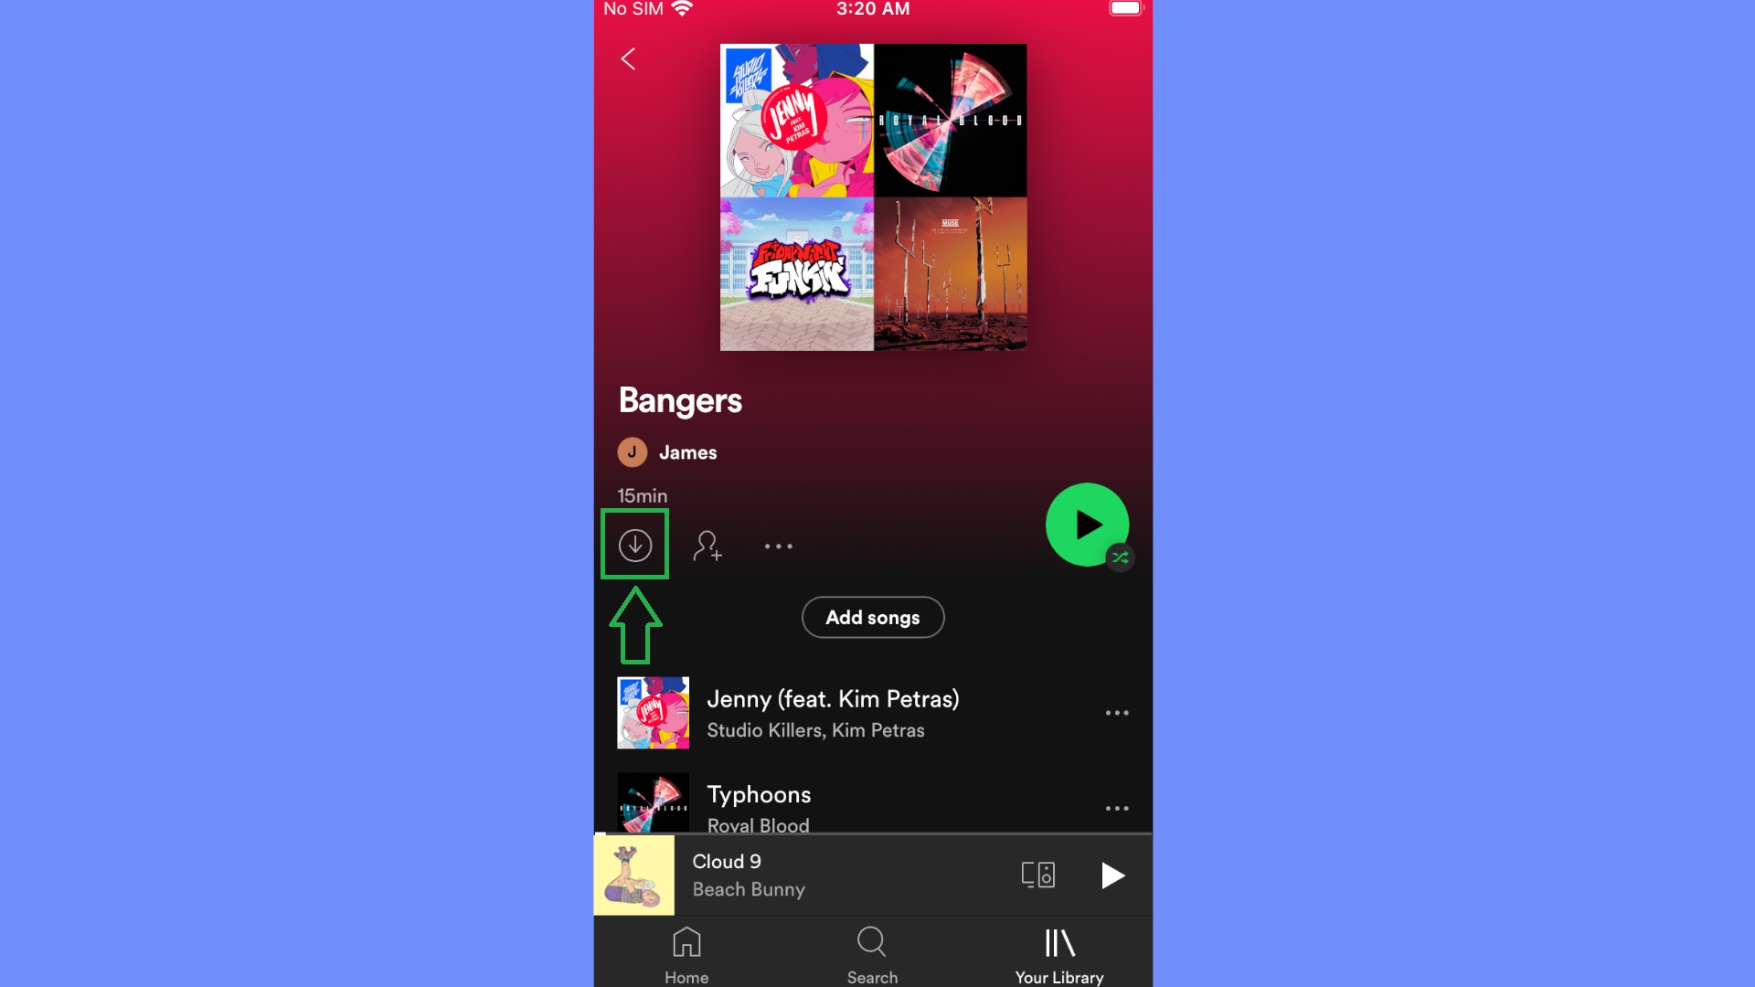Open Your Library tab in bottom navigation
This screenshot has height=987, width=1755.
[x=1058, y=952]
